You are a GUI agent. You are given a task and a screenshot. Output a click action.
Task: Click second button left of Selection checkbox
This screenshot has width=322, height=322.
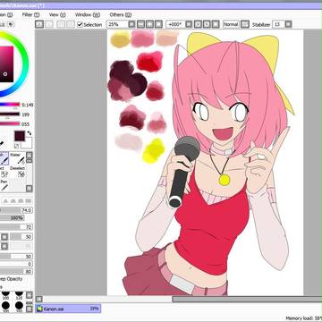49,24
